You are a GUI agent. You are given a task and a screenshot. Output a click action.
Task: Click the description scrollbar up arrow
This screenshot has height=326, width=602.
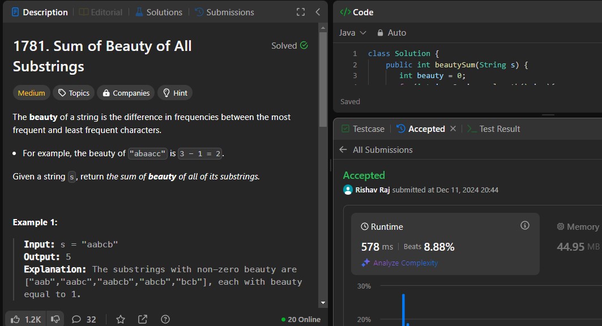coord(323,28)
